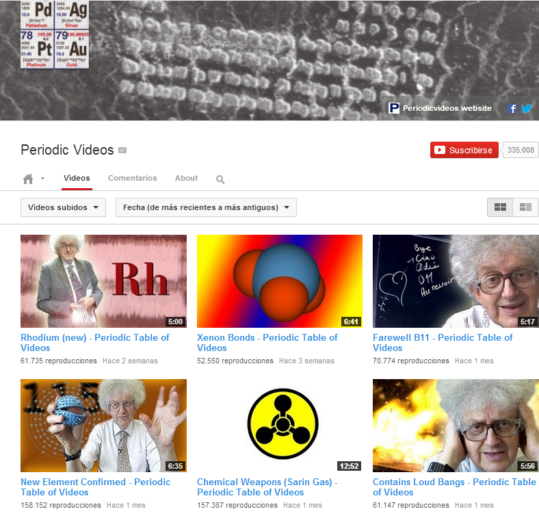
Task: Click the 335.008 subscriber count
Action: pos(521,150)
